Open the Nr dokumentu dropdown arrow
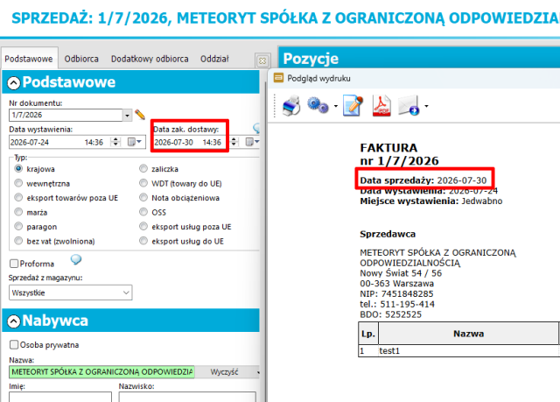The image size is (560, 402). point(127,115)
